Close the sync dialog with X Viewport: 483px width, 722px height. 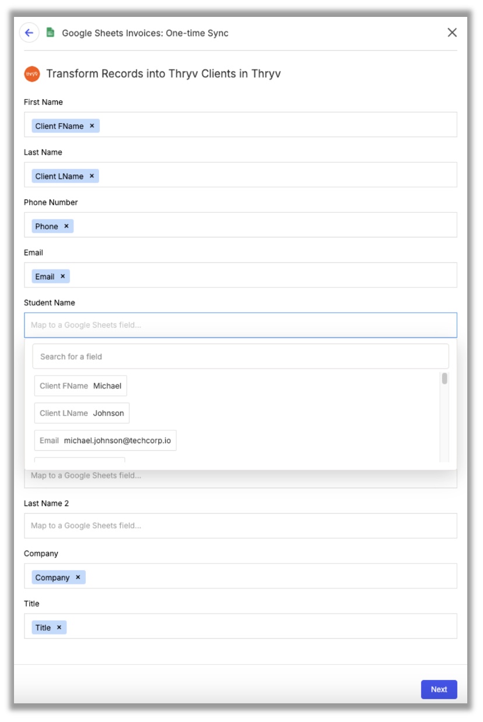pos(452,33)
